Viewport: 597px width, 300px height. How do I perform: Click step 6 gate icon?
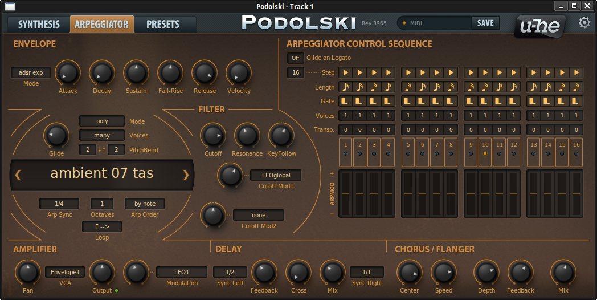pos(423,101)
